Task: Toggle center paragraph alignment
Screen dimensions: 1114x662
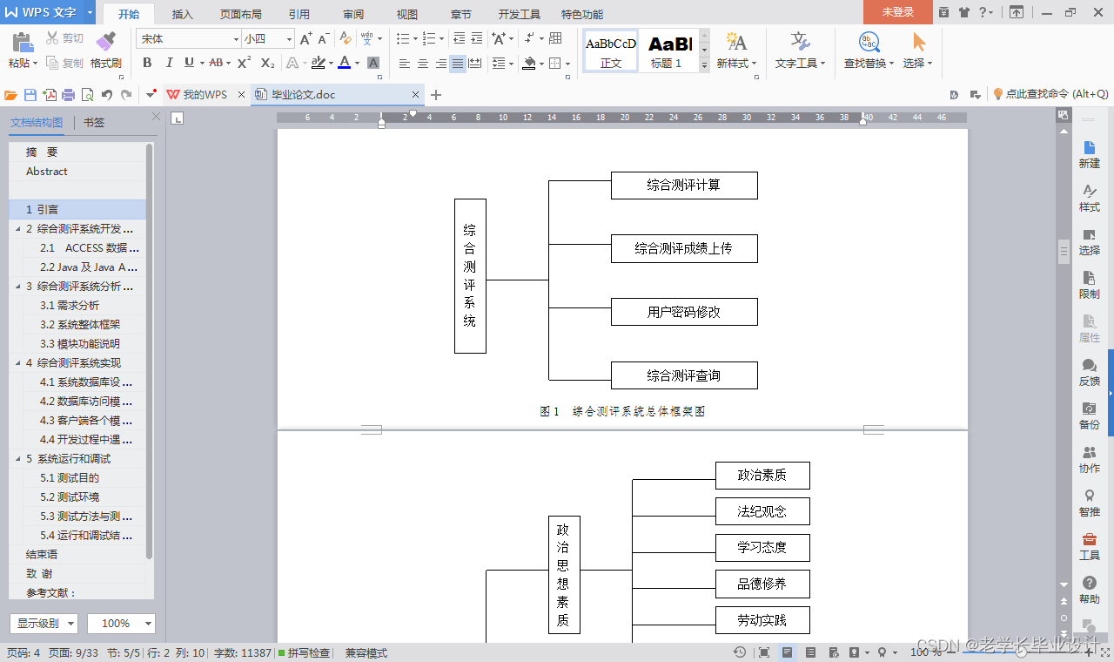Action: (422, 63)
